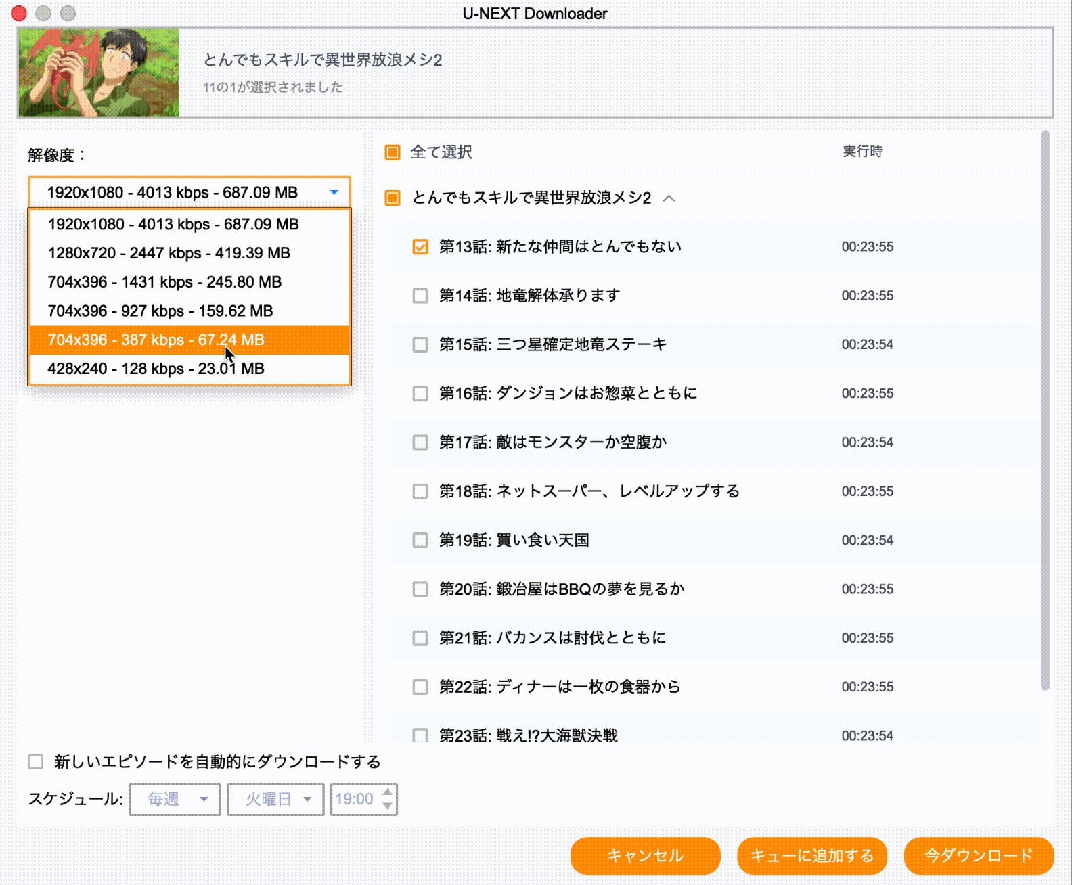Toggle the 全て選択 select-all checkbox

[393, 152]
